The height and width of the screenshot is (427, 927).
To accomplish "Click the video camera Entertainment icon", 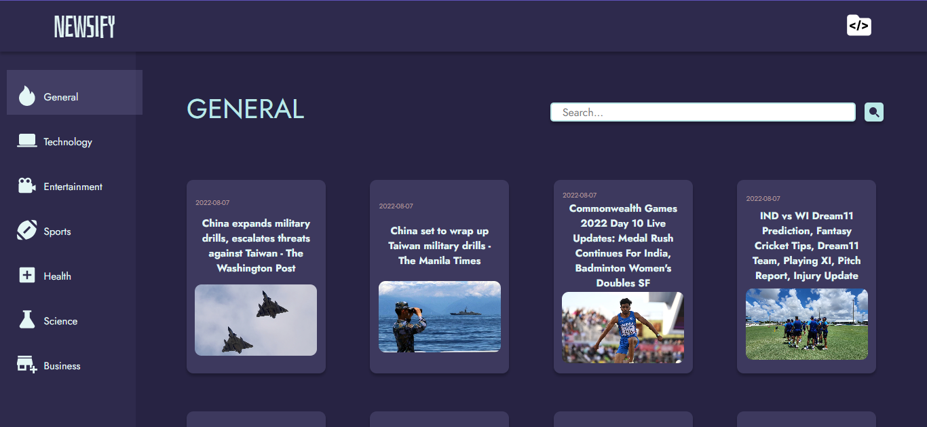I will [27, 185].
